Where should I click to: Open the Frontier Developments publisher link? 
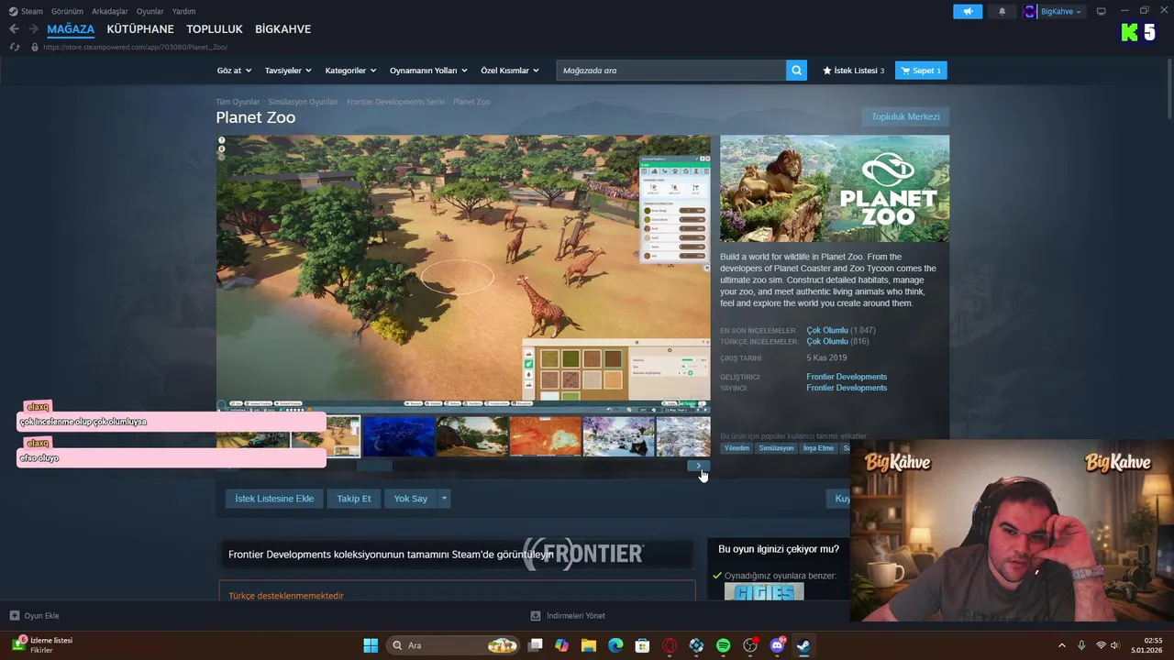click(847, 388)
